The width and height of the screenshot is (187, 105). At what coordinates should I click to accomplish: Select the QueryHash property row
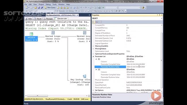(128, 82)
